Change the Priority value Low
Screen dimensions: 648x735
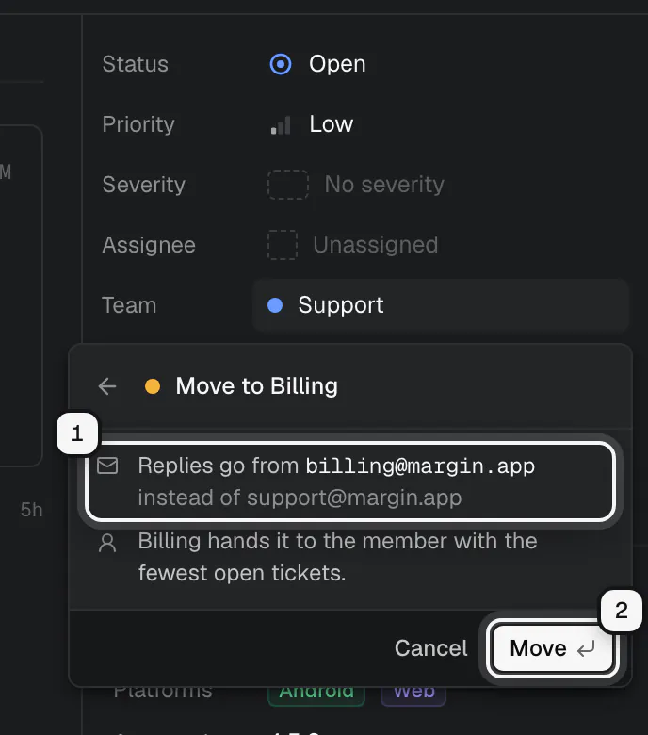(x=312, y=124)
